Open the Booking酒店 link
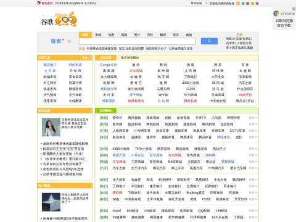 coord(195,192)
